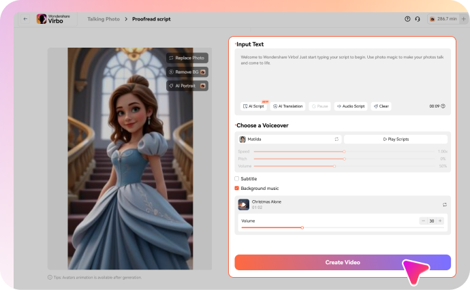Click the Matilda avatar thumbnail

[242, 140]
